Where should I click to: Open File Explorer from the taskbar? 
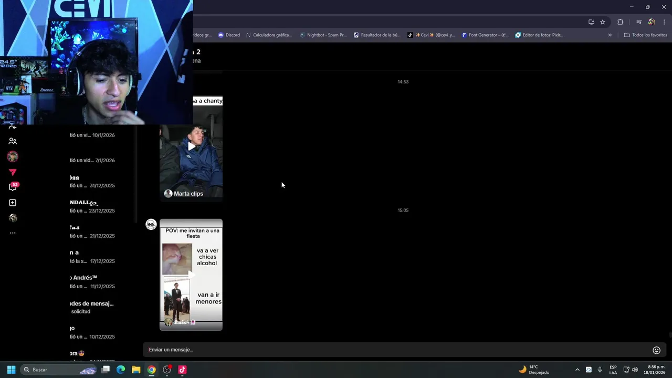(136, 370)
